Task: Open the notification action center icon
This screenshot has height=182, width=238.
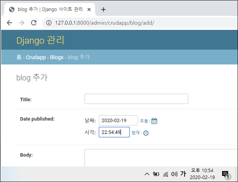Action: [226, 175]
